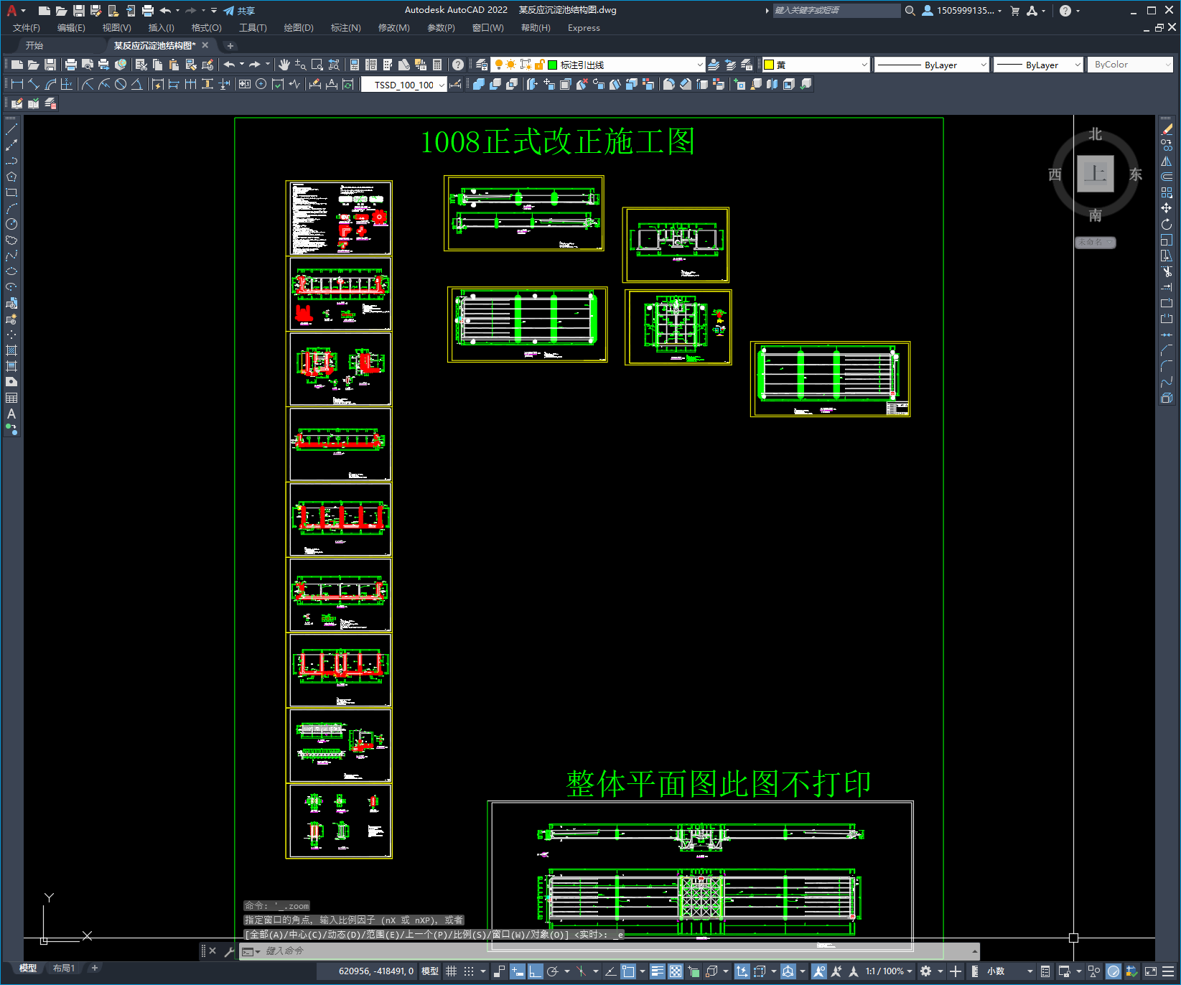The width and height of the screenshot is (1181, 985).
Task: Select the Multiline Text tool (A)
Action: pos(11,414)
